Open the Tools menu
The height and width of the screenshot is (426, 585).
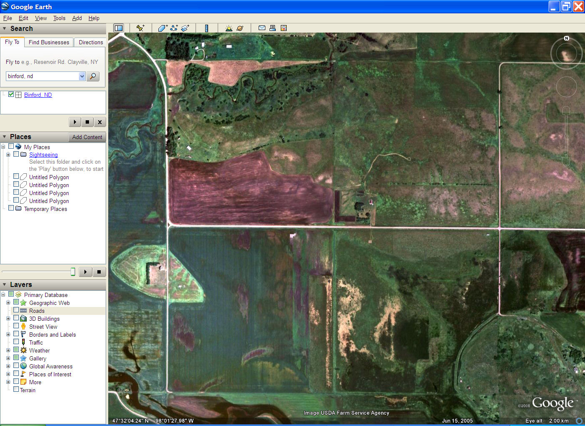click(59, 18)
